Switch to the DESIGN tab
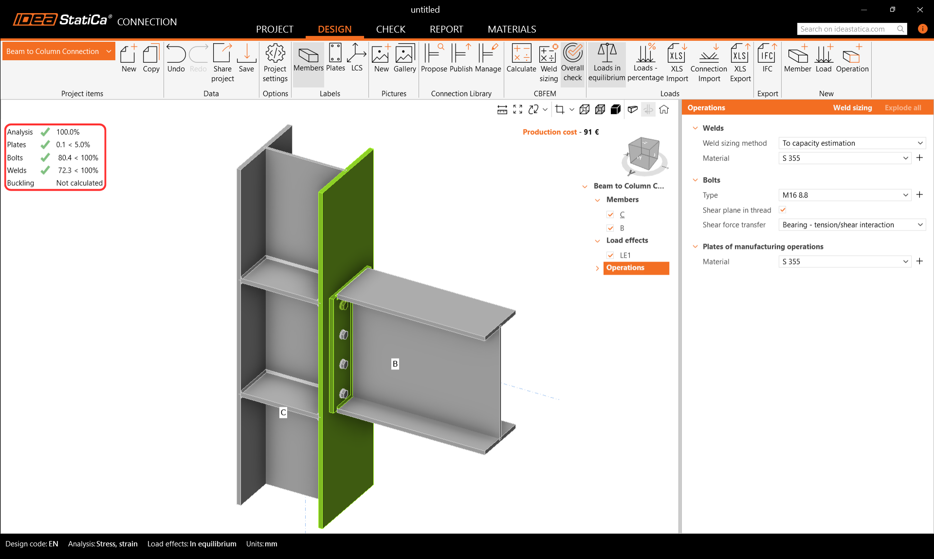 click(x=334, y=29)
